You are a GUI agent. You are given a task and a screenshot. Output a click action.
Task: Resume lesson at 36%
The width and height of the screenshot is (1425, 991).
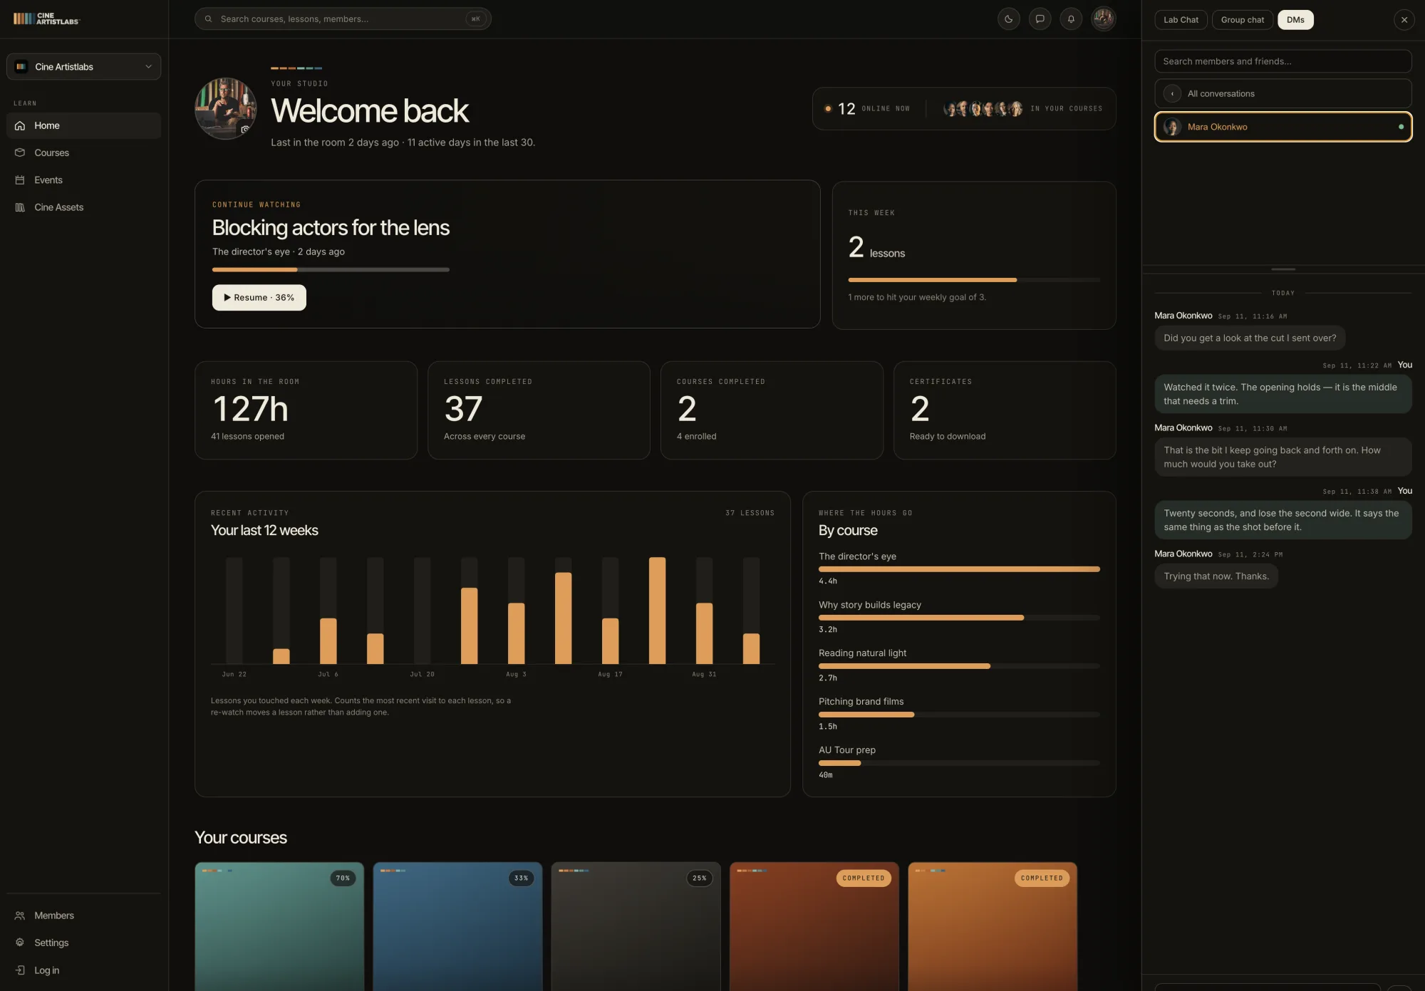point(259,298)
